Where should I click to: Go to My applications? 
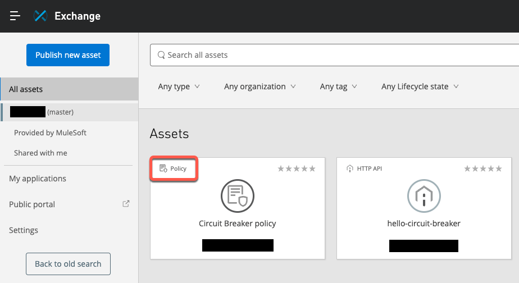[38, 179]
